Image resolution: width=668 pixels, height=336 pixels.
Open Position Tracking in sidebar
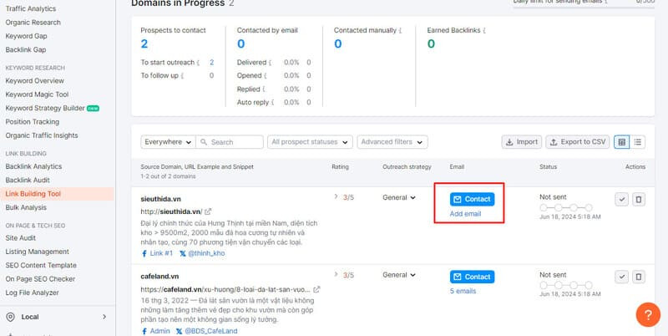pyautogui.click(x=33, y=121)
